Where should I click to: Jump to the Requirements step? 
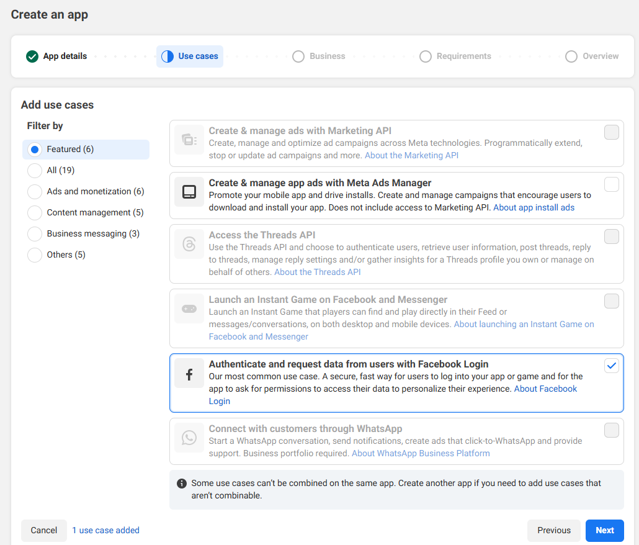coord(455,56)
